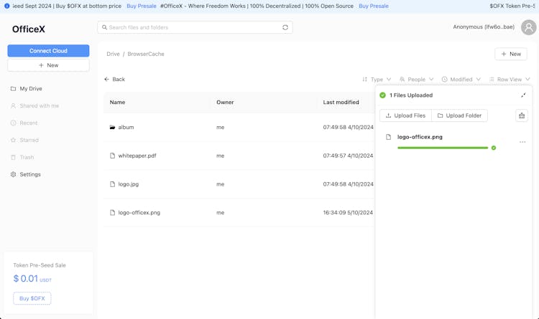Click the Upload Files button
539x319 pixels.
click(x=405, y=115)
